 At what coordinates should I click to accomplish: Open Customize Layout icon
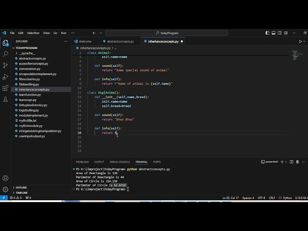tap(286, 33)
